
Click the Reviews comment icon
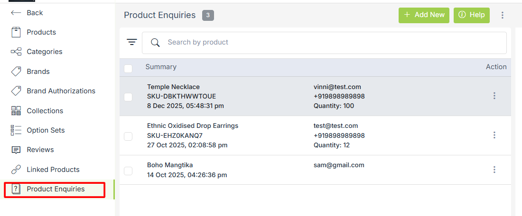tap(16, 150)
